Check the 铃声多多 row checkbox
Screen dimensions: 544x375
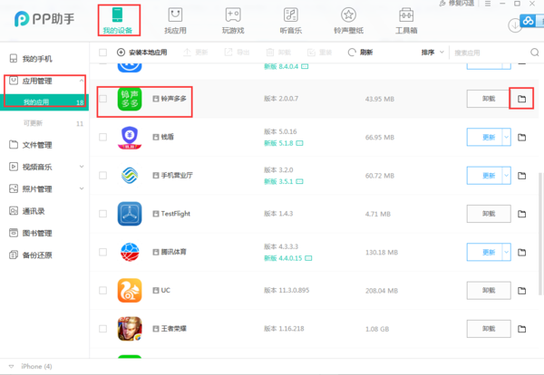point(103,99)
